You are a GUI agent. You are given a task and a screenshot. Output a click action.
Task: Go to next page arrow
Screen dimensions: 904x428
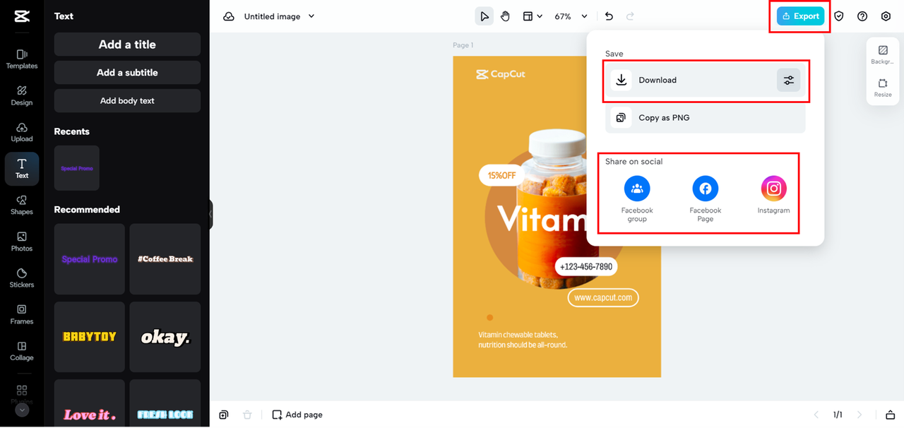pos(860,415)
